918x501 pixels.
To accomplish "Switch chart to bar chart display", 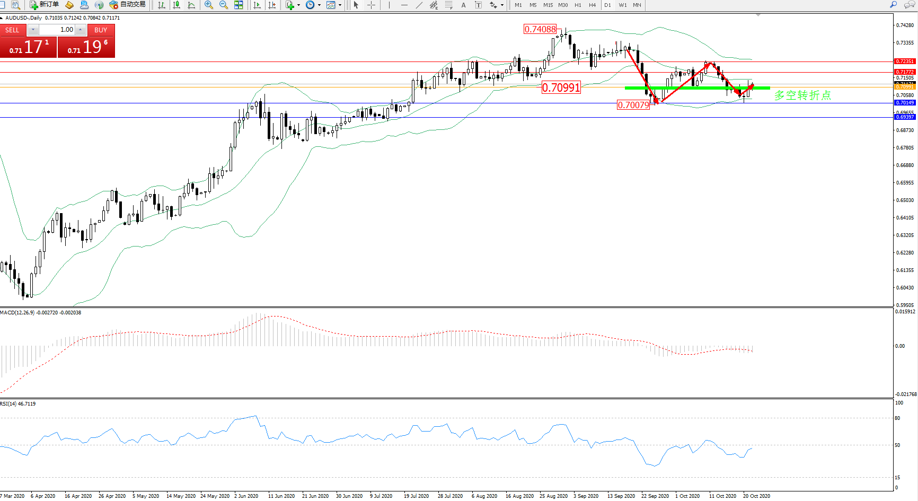I will (162, 5).
